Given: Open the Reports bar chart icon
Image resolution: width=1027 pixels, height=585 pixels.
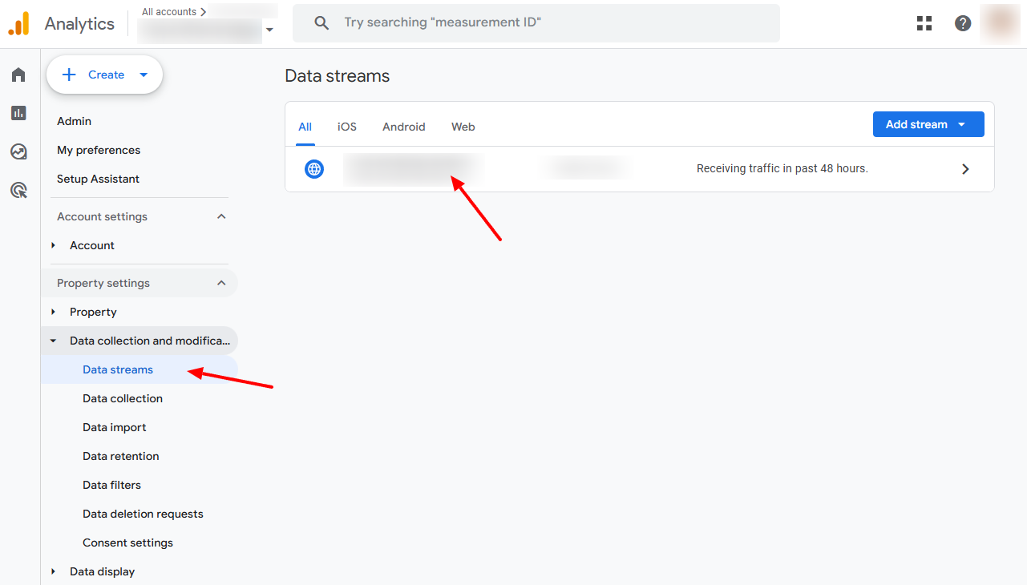Looking at the screenshot, I should [18, 113].
